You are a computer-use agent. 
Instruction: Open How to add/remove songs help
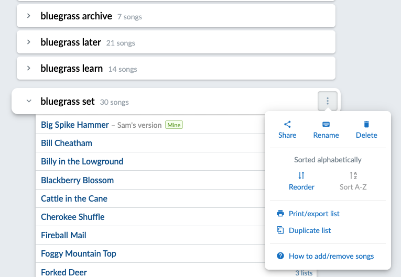[331, 256]
